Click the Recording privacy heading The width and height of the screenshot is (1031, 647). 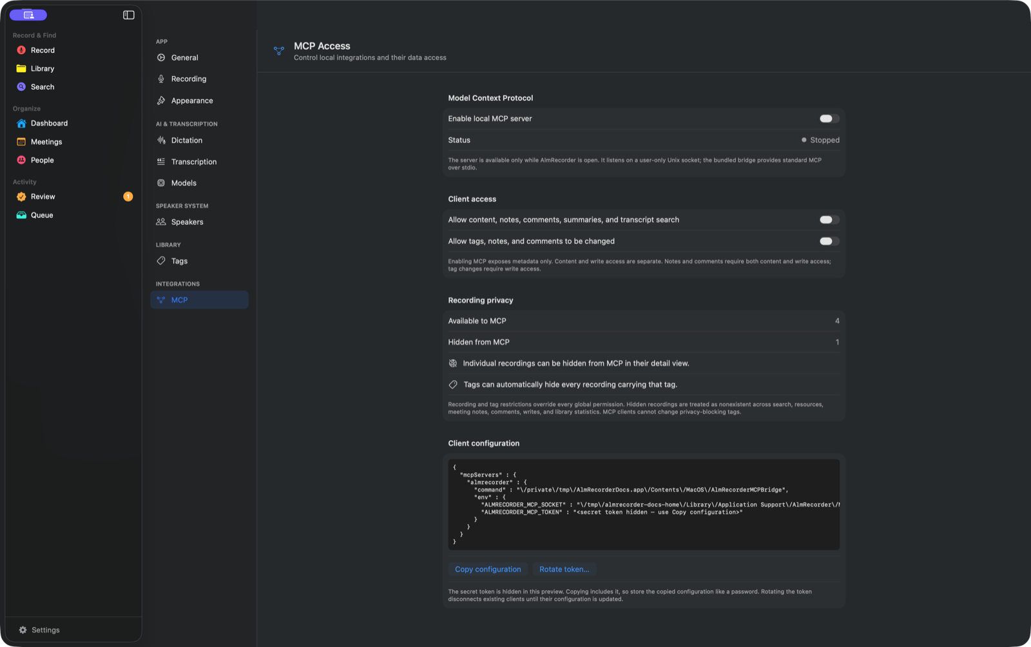481,300
